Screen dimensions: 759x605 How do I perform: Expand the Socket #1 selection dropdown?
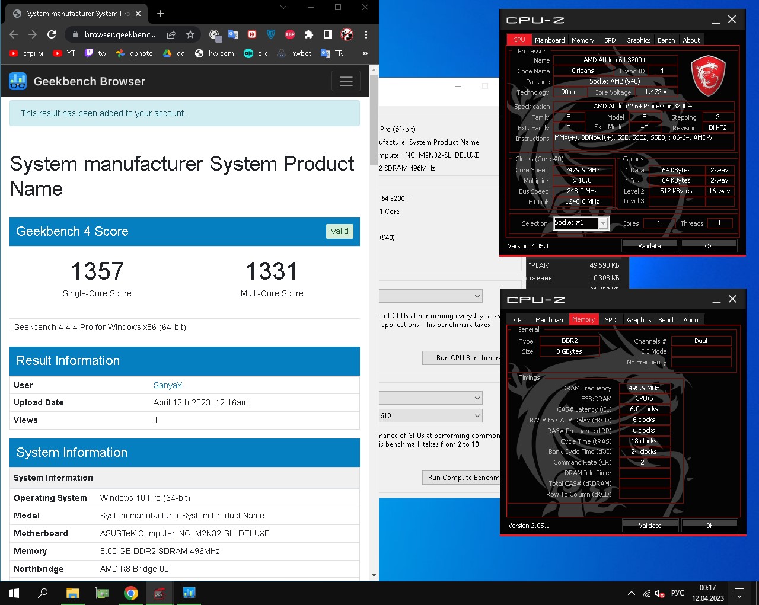(x=603, y=223)
